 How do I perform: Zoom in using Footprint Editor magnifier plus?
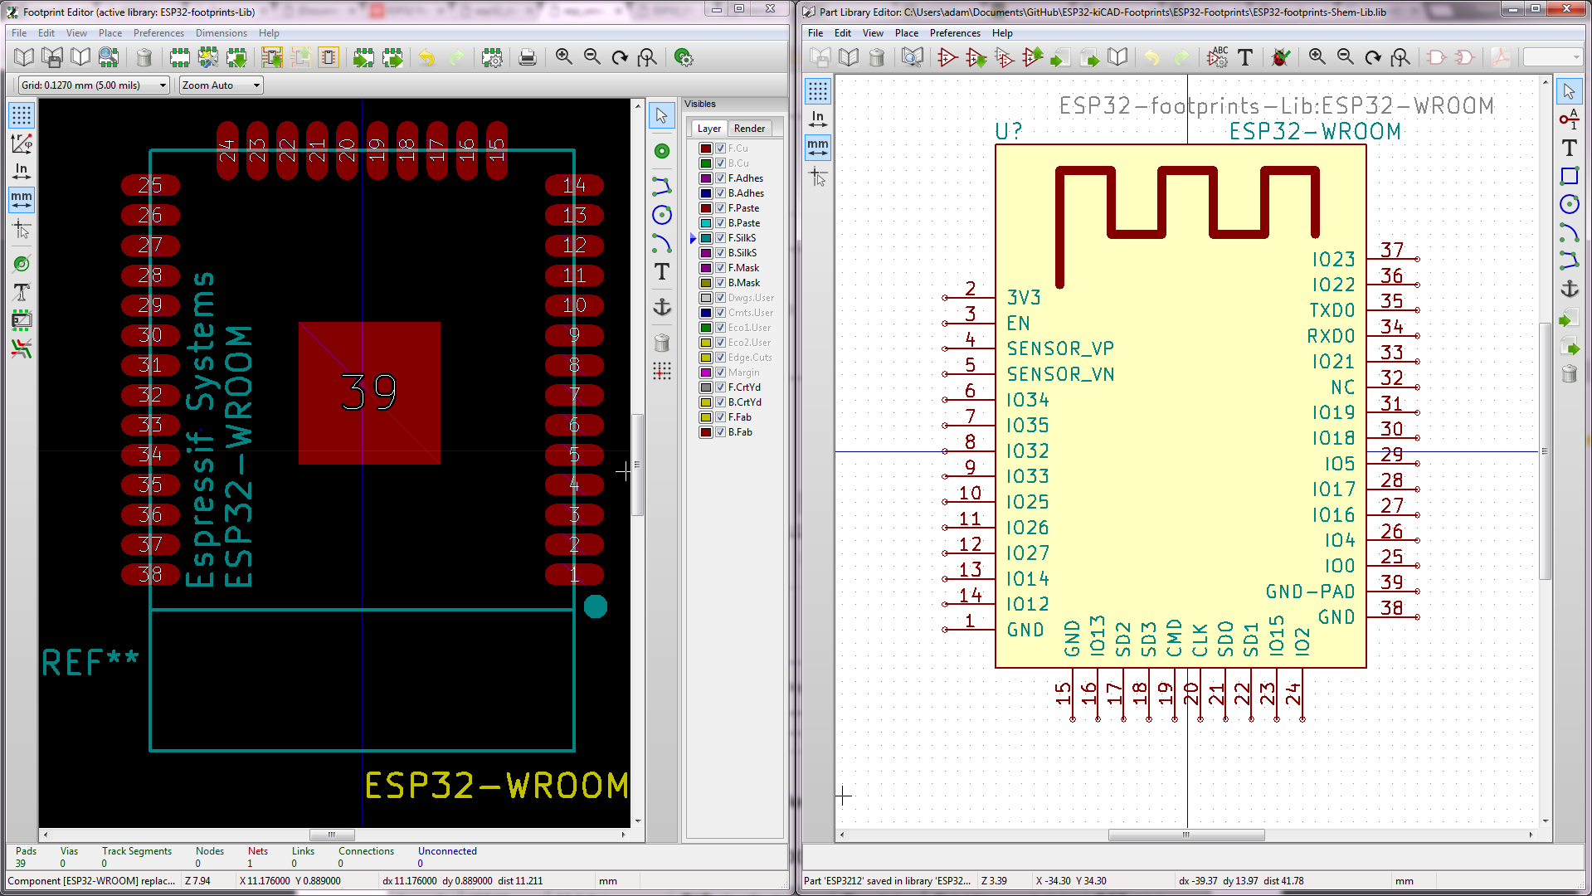[x=564, y=57]
